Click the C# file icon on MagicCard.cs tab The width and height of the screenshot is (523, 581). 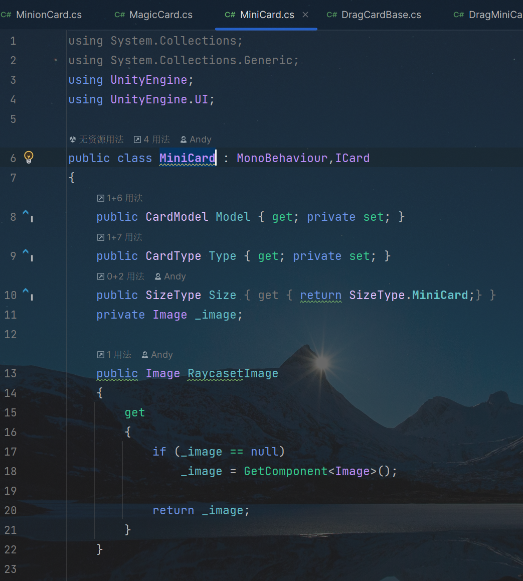(x=120, y=15)
